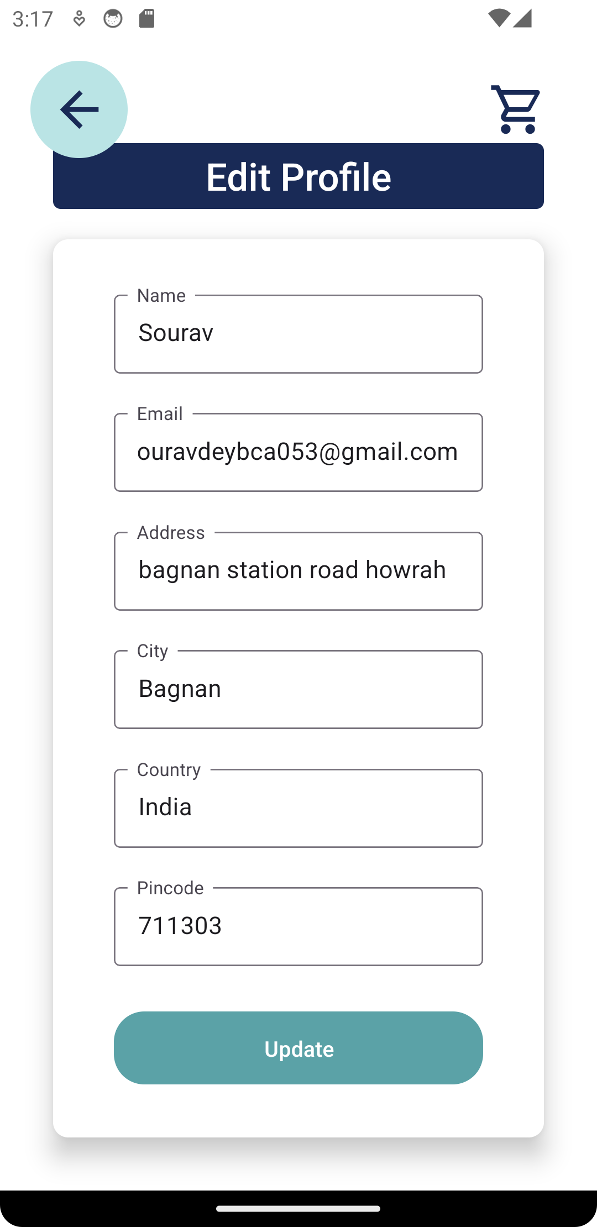
Task: Tap the City field showing Bagnan
Action: [298, 689]
